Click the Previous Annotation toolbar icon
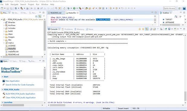This screenshot has width=187, height=111. click(117, 8)
